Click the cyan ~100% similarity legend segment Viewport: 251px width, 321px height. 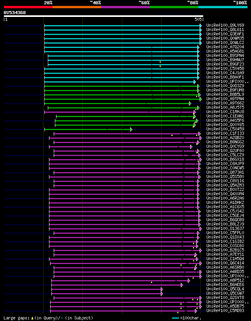click(x=223, y=7)
